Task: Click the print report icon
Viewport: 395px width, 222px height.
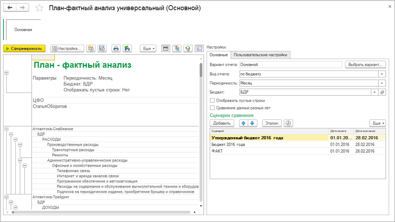Action: pyautogui.click(x=116, y=49)
